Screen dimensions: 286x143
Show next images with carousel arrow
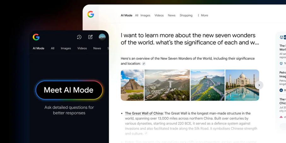[x=259, y=85]
